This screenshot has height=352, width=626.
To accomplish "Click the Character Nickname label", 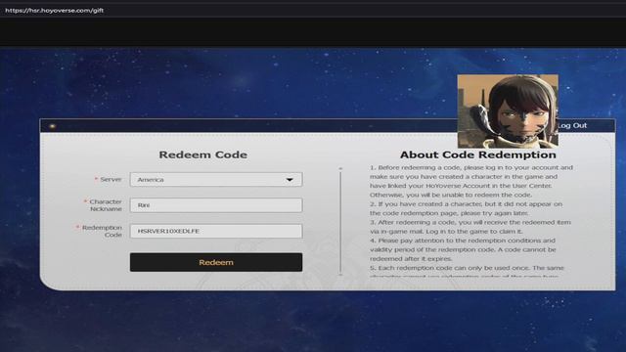I will (103, 205).
